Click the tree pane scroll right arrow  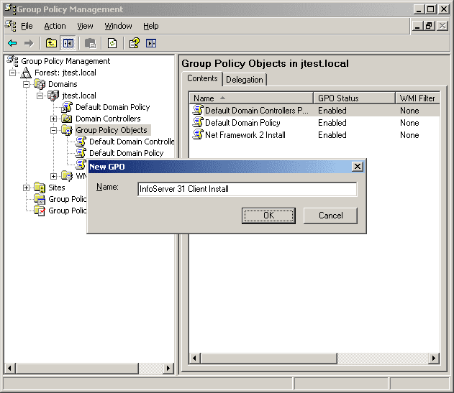point(168,369)
